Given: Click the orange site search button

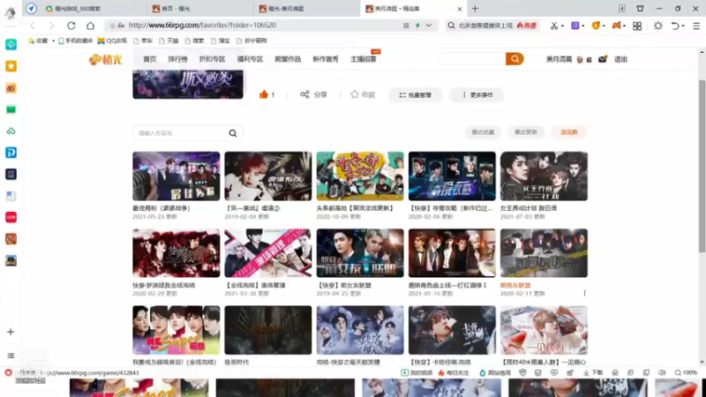Looking at the screenshot, I should (x=514, y=58).
